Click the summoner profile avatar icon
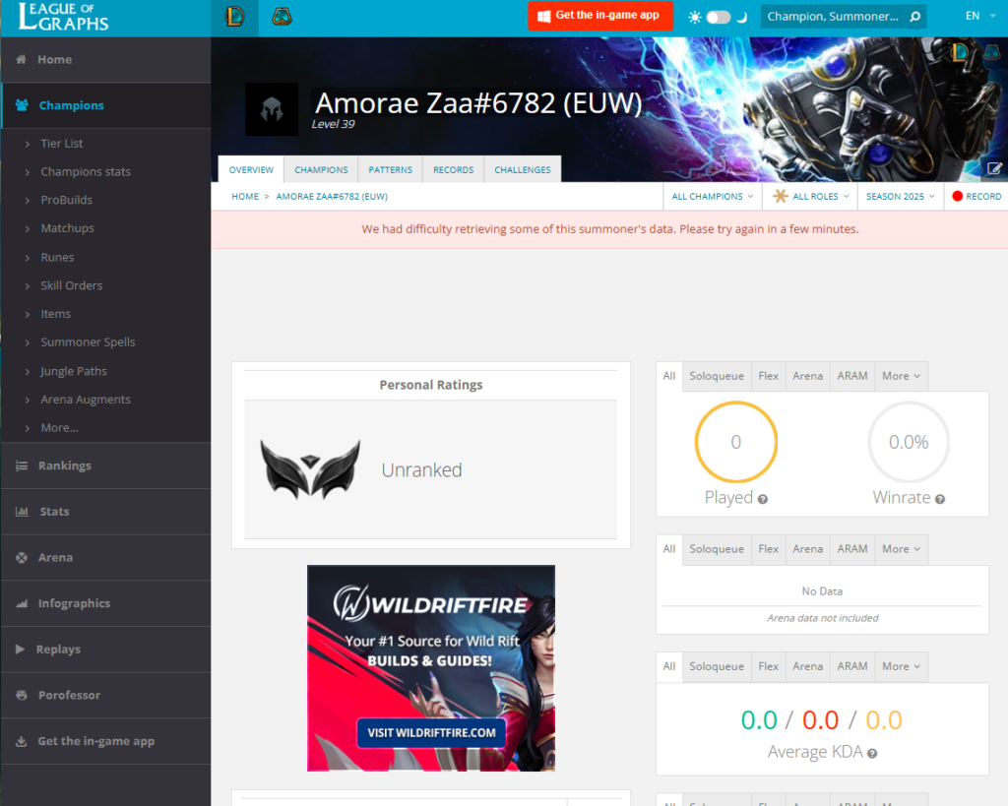Viewport: 1008px width, 806px height. [272, 109]
